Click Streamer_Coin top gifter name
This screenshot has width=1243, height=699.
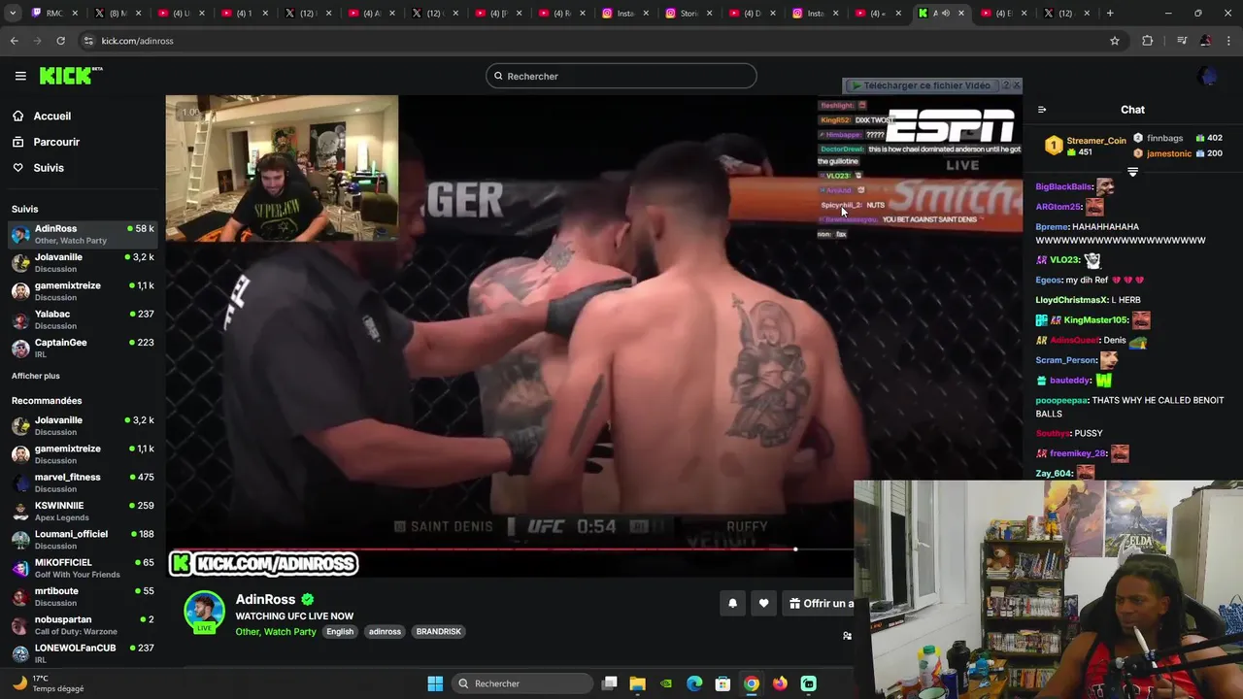click(x=1096, y=141)
